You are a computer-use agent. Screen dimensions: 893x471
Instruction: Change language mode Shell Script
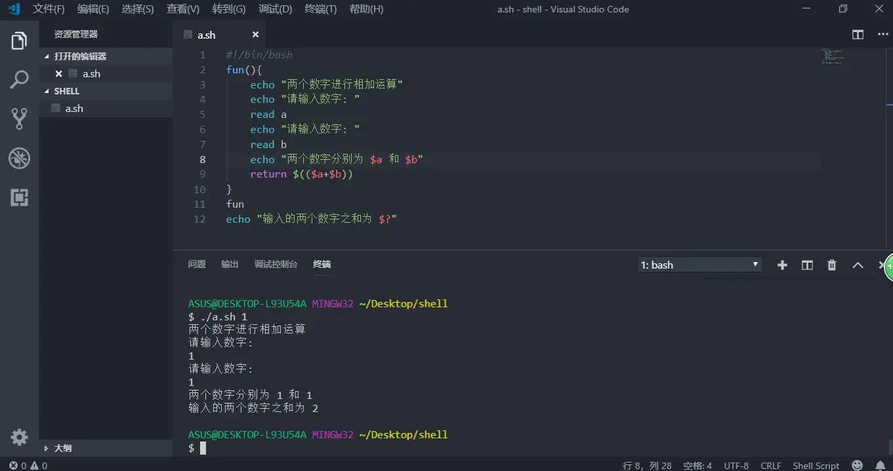tap(816, 465)
